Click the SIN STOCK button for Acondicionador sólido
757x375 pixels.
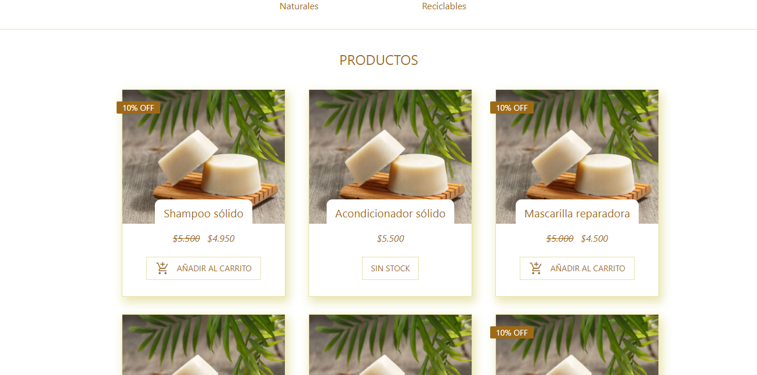click(x=390, y=268)
